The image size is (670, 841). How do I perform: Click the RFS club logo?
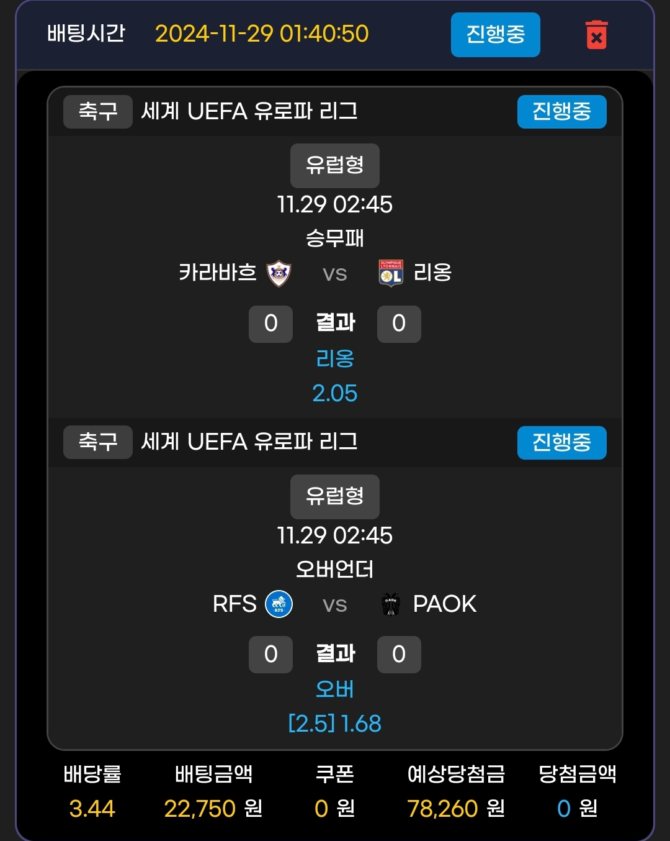[x=279, y=604]
